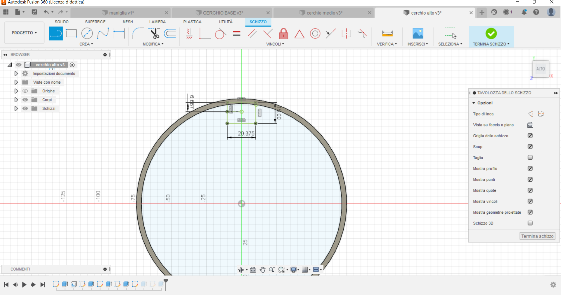Image resolution: width=561 pixels, height=295 pixels.
Task: Apply the Tangent constraint
Action: pos(221,34)
